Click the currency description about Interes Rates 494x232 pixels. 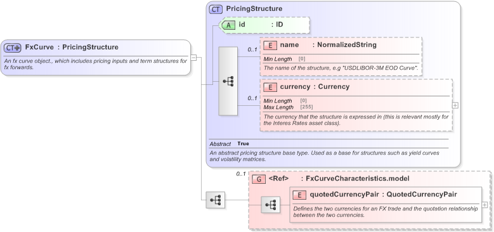(356, 120)
